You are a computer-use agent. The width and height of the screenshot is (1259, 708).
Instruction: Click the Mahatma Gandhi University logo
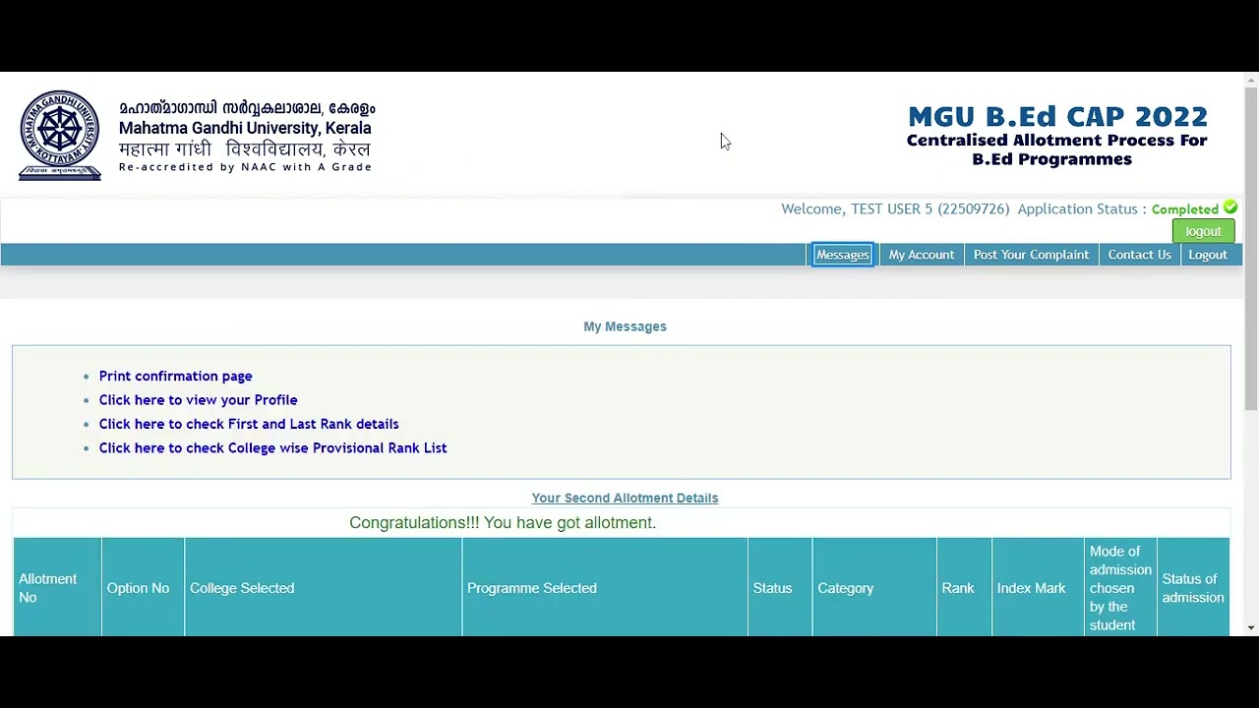pyautogui.click(x=60, y=136)
